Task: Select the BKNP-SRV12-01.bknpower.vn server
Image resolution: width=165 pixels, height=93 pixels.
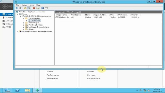Action: coord(38,16)
